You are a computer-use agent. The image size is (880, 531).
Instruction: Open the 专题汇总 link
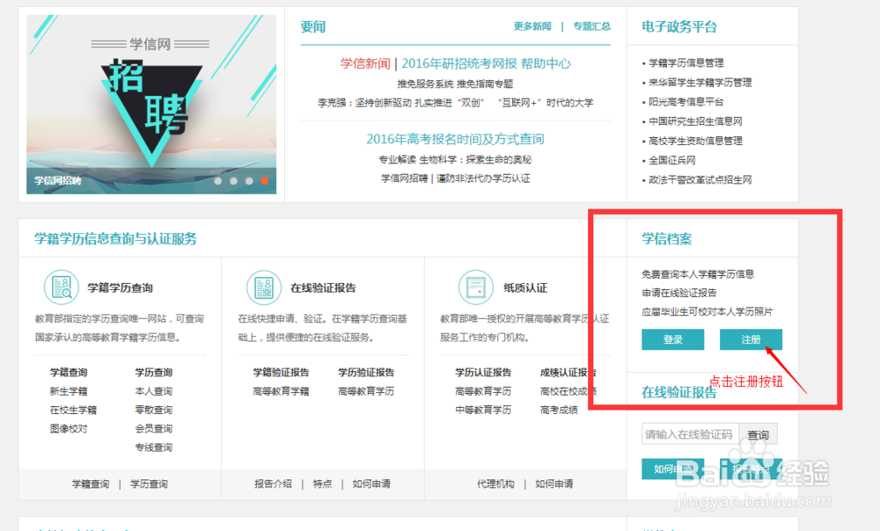(x=591, y=26)
